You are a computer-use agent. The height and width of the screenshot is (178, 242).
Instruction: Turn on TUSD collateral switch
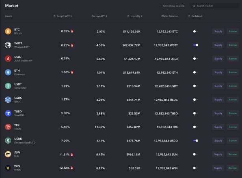pyautogui.click(x=196, y=113)
